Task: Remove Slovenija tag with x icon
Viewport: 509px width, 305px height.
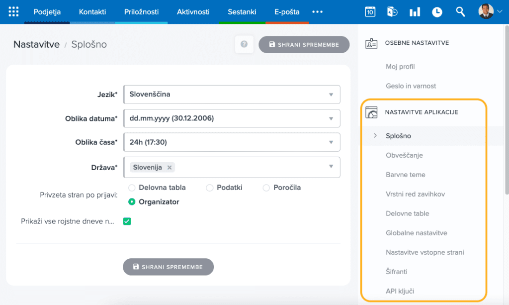Action: (170, 168)
